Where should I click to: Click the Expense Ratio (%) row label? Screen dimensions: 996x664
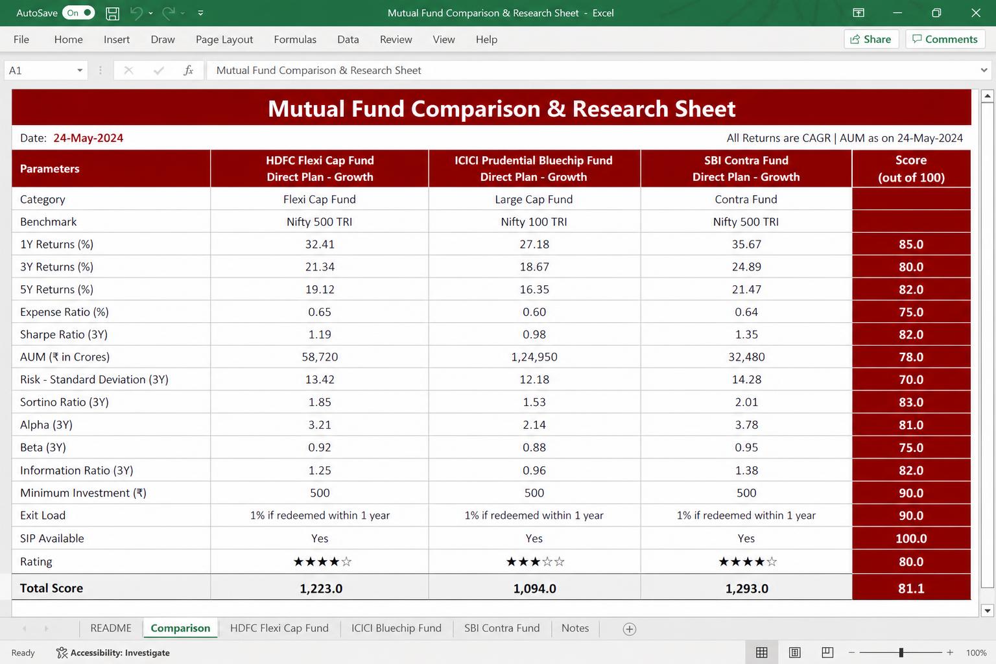64,312
